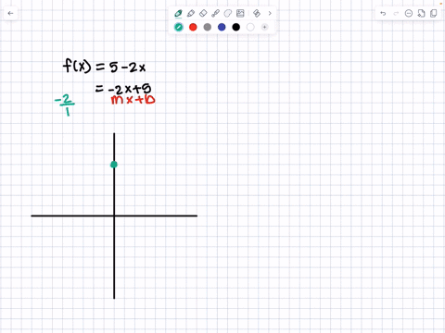Pick the white color swatch

[x=250, y=27]
